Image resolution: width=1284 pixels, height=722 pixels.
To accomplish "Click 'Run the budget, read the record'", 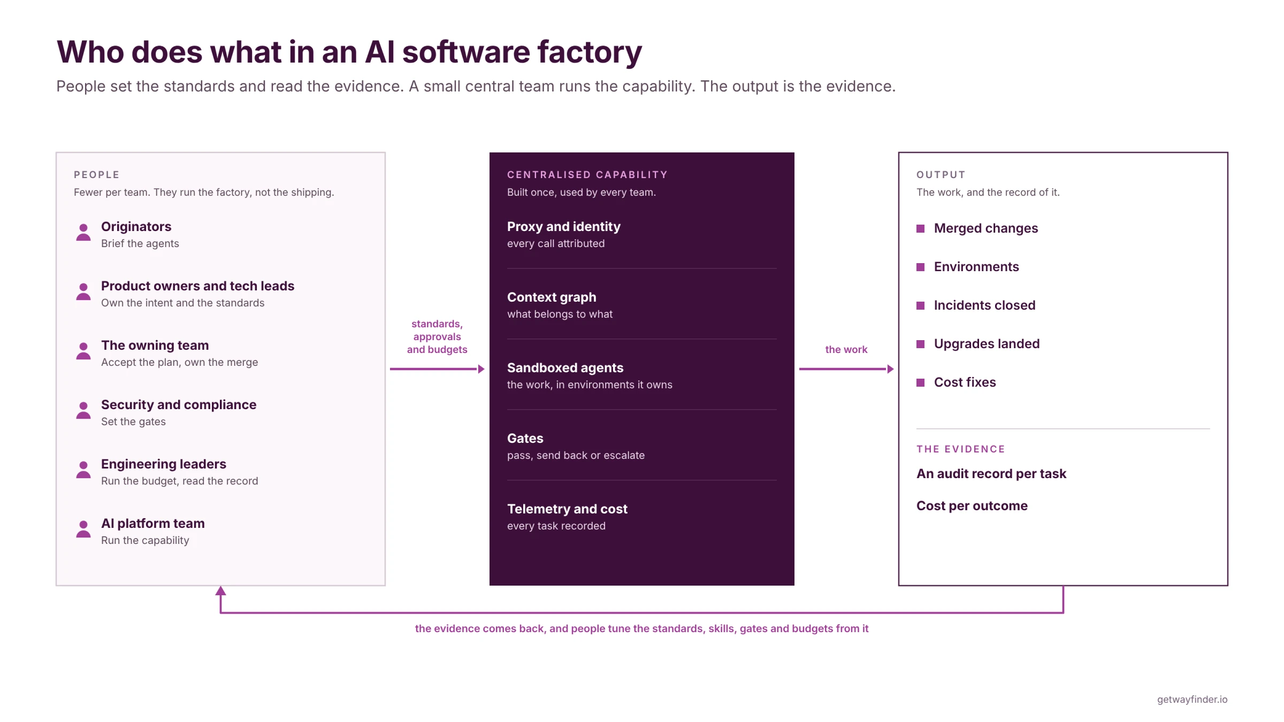I will [x=180, y=481].
